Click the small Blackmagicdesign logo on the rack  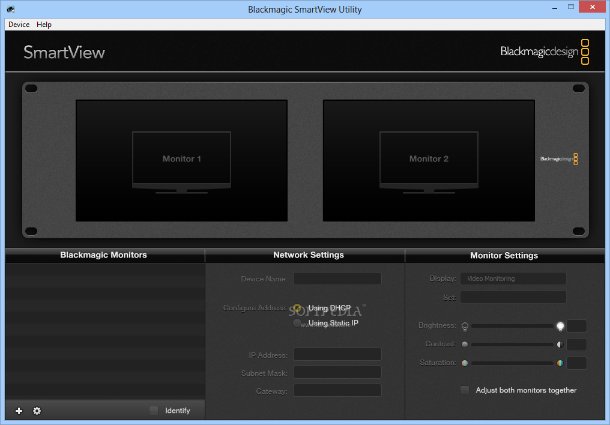click(x=559, y=158)
